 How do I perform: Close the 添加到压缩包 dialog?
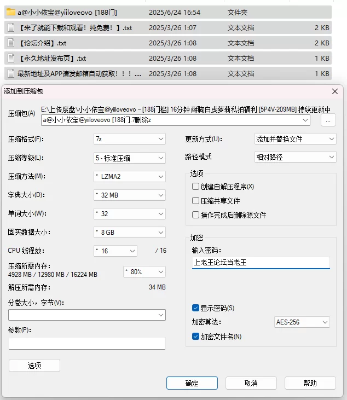[335, 91]
